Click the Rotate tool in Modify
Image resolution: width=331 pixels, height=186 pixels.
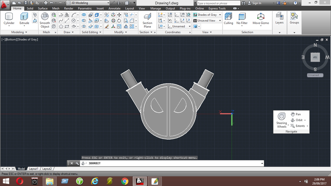coord(119,20)
